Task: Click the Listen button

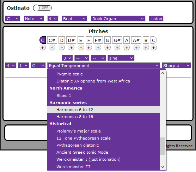Action: [x=156, y=19]
